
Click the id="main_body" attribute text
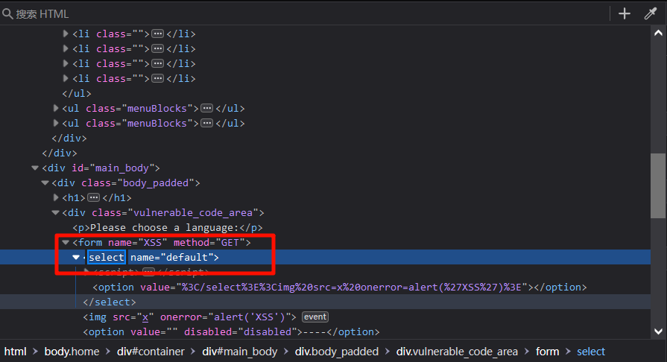[x=112, y=168]
